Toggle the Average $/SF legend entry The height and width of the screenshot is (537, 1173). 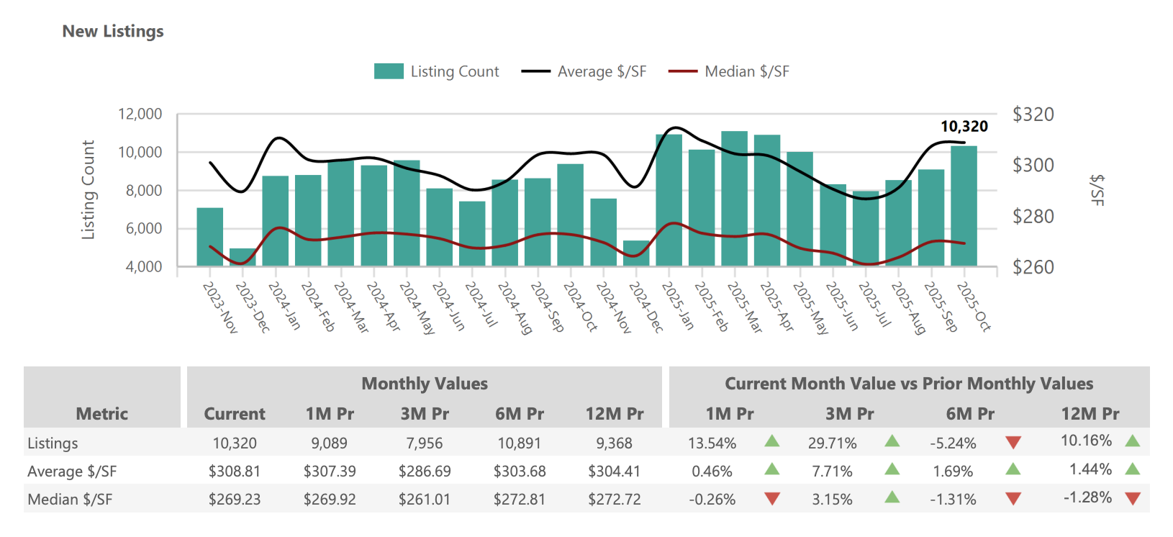[x=601, y=71]
